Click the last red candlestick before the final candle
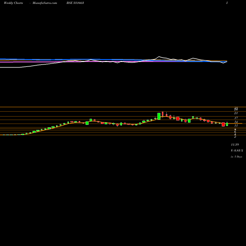 click(223, 124)
